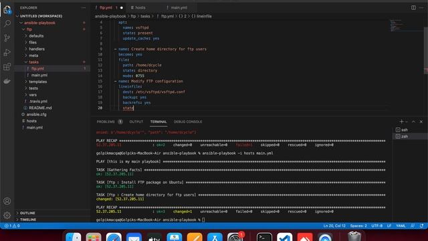The height and width of the screenshot is (241, 428).
Task: Select the Terminal panel tab
Action: tap(158, 122)
